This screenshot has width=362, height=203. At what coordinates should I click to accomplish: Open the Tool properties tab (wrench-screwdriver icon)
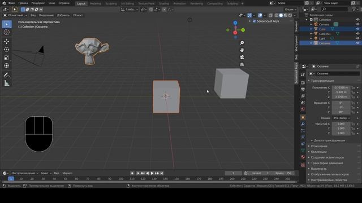(303, 74)
